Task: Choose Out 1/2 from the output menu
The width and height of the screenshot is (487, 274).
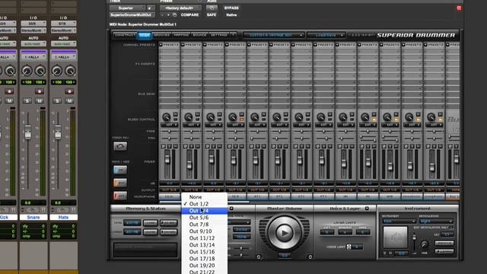Action: coord(205,204)
